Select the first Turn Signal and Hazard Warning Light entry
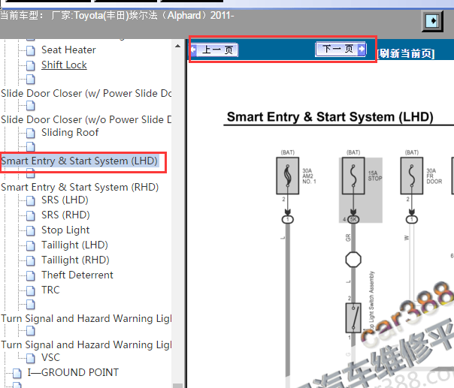The height and width of the screenshot is (388, 454). (86, 319)
